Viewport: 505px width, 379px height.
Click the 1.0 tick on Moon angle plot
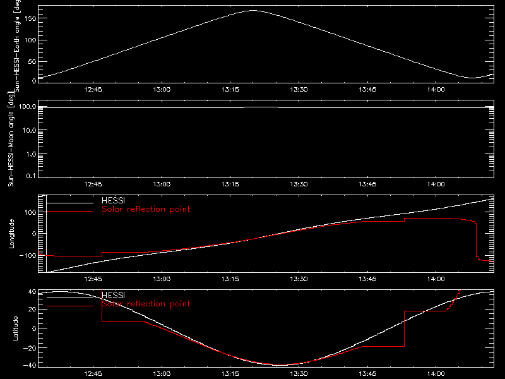tap(31, 154)
